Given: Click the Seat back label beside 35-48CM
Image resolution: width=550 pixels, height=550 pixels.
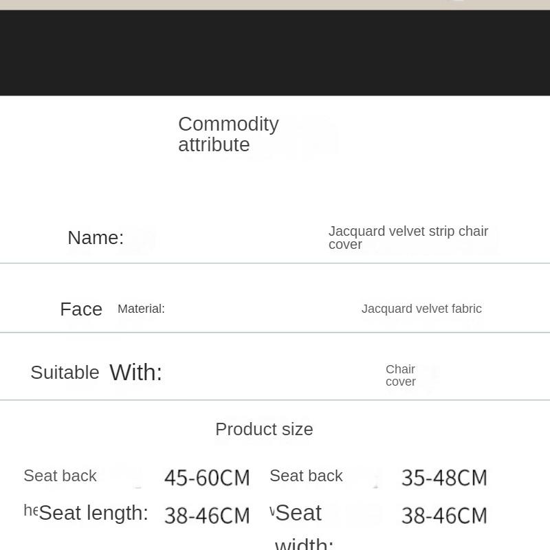Looking at the screenshot, I should 306,476.
